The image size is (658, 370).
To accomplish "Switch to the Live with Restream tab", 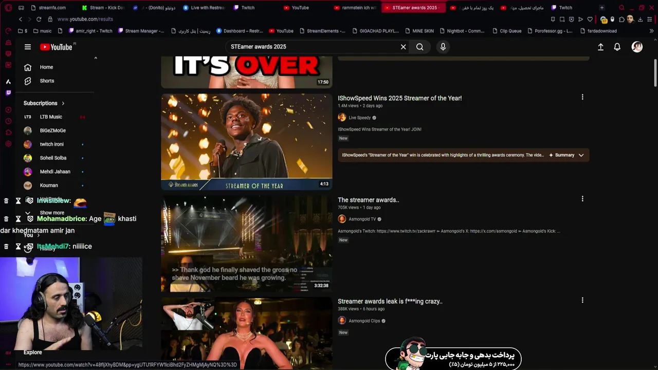I will [204, 8].
